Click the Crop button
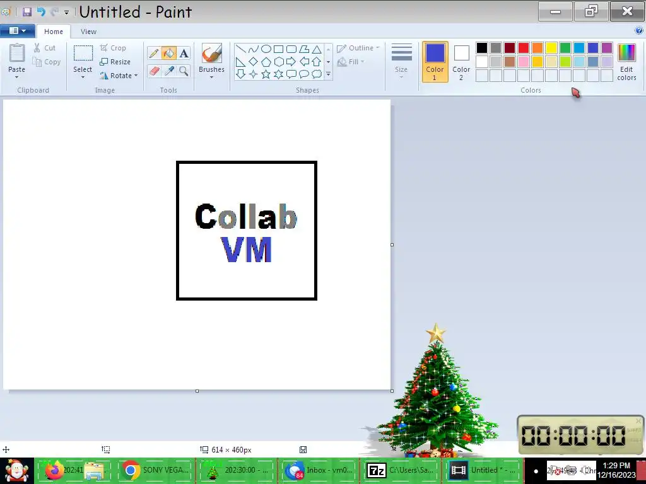This screenshot has width=646, height=484. (x=113, y=48)
